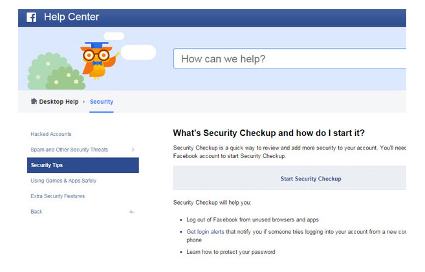Type in the How can we help search box
Image resolution: width=425 pixels, height=272 pixels.
pyautogui.click(x=285, y=59)
